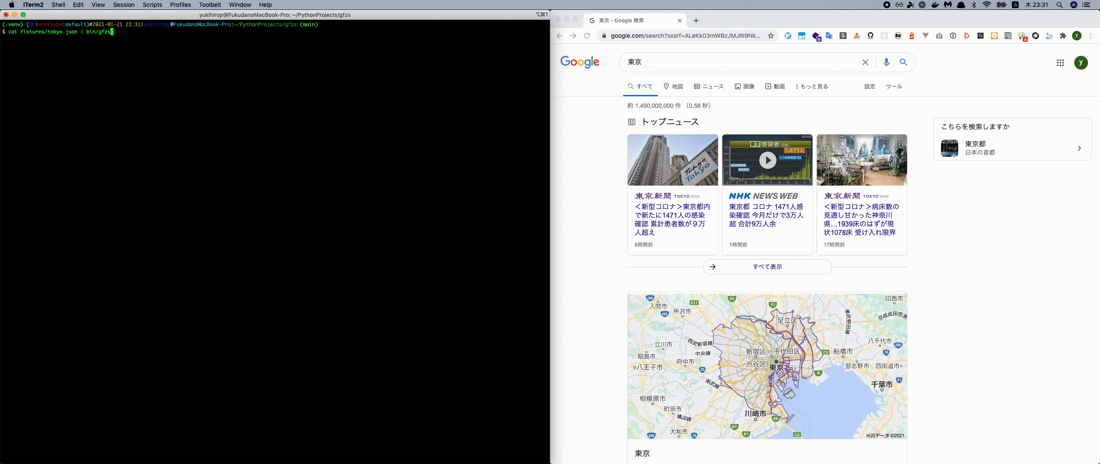Click the voice search microphone icon
The image size is (1100, 464).
886,62
